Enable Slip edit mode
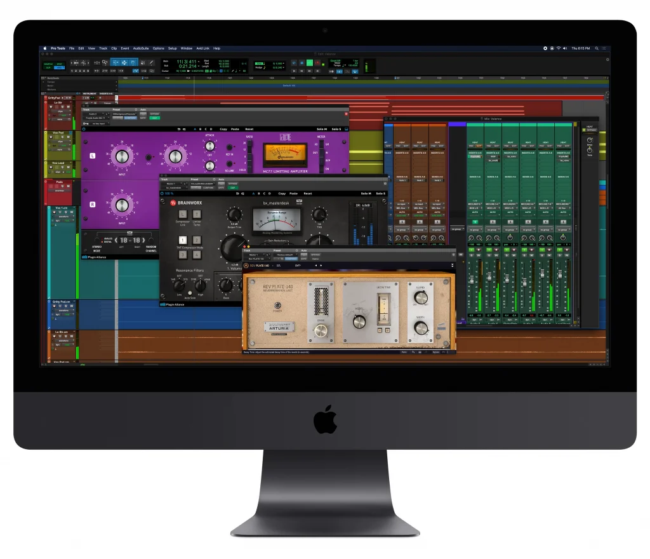This screenshot has height=559, width=650. 48,67
